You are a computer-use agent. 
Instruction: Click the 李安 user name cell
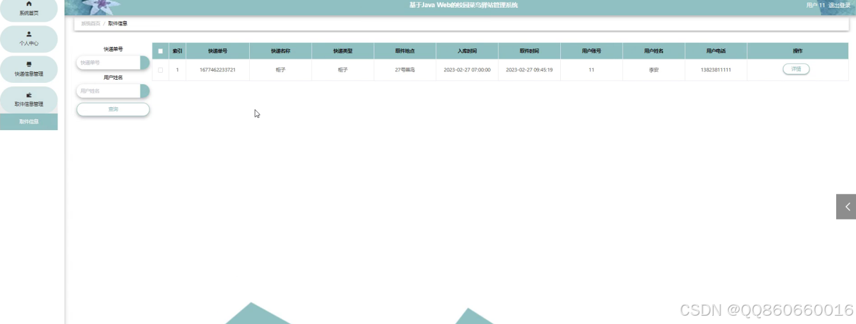(653, 70)
